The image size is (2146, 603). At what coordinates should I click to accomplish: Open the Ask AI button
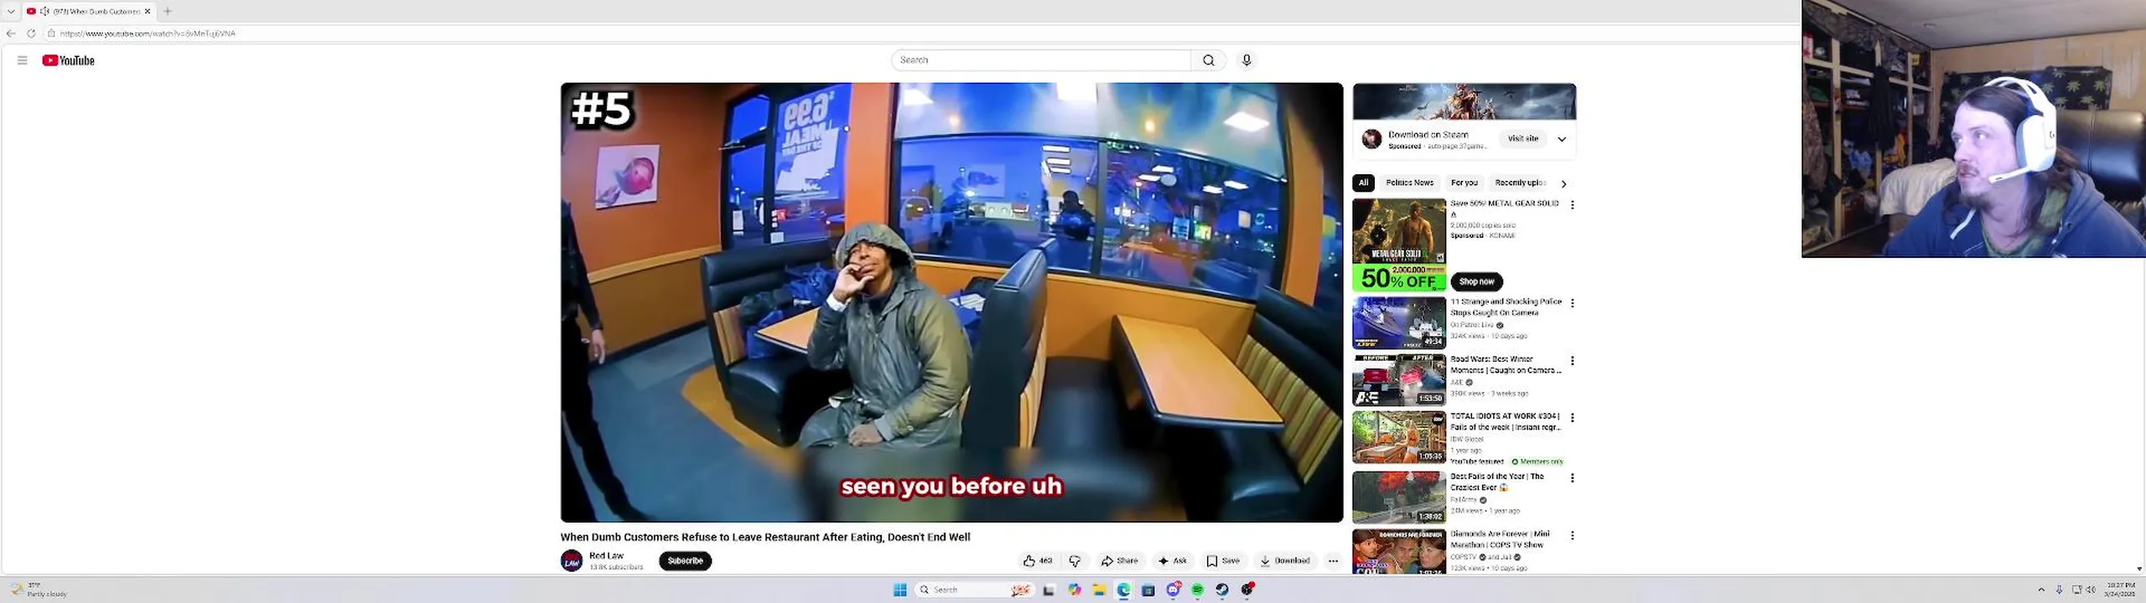pos(1172,561)
